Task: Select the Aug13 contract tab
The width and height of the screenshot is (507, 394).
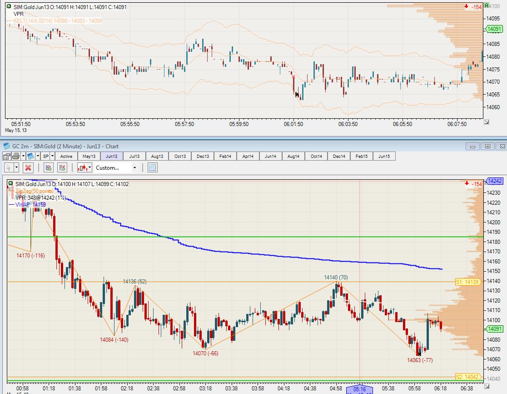Action: (157, 156)
